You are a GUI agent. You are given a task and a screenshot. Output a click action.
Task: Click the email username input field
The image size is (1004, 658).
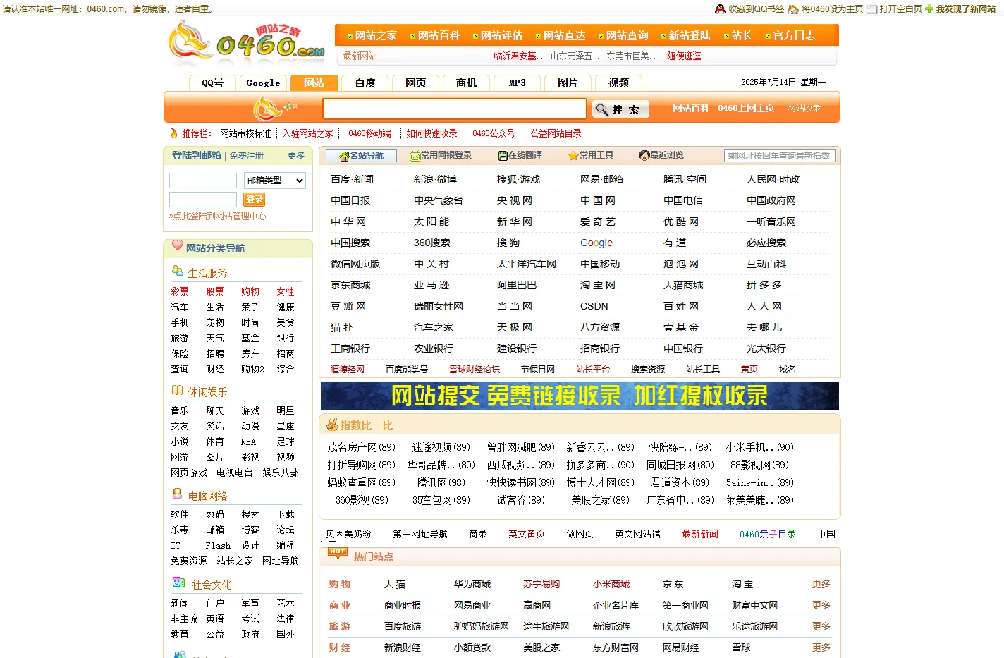(x=203, y=181)
